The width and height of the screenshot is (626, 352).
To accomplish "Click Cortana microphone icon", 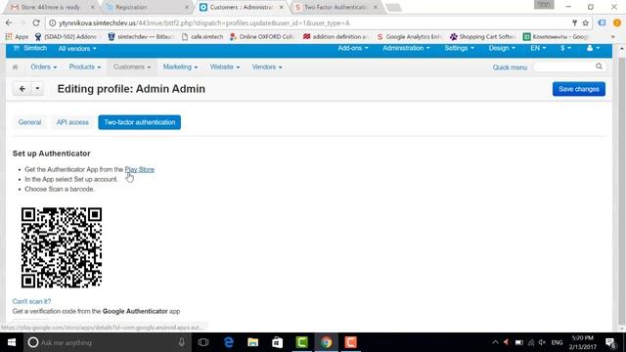I will click(x=182, y=342).
